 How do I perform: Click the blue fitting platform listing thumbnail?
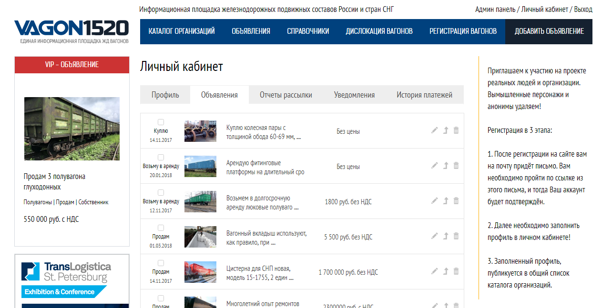[200, 166]
